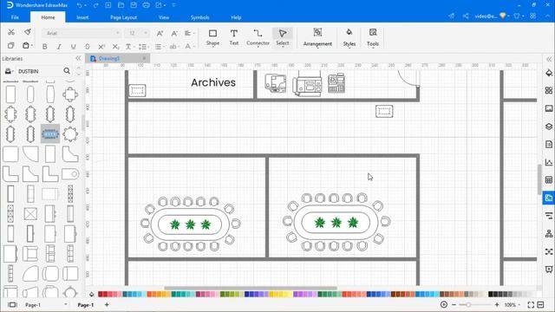
Task: Choose the Select pointer tool
Action: click(x=283, y=37)
